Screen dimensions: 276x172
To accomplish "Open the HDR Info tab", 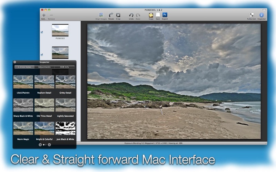I will pos(65,67).
